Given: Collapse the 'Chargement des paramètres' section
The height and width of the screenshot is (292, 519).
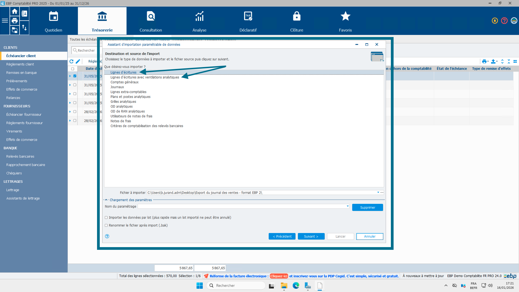Looking at the screenshot, I should click(x=106, y=200).
